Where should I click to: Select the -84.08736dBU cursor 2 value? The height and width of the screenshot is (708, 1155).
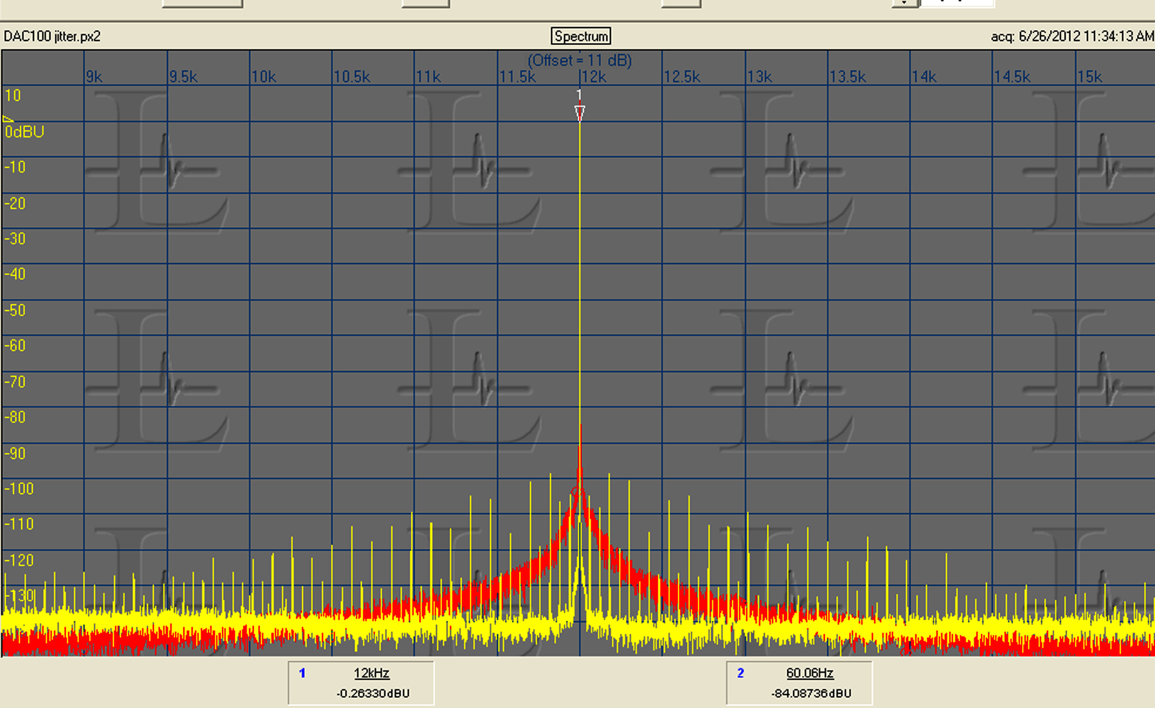coord(811,693)
